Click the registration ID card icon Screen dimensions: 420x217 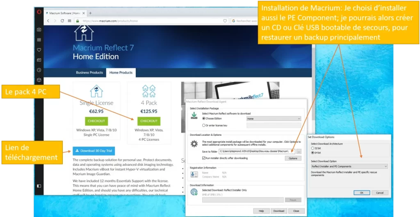(x=194, y=175)
